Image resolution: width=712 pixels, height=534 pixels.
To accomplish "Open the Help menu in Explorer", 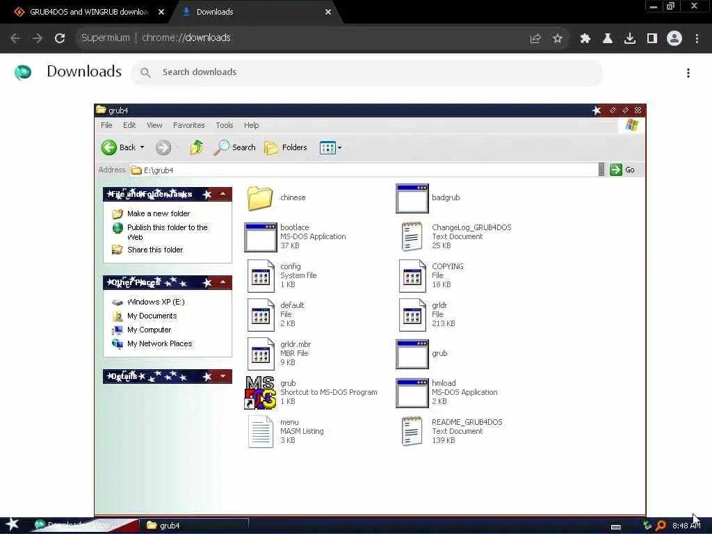I will 251,125.
